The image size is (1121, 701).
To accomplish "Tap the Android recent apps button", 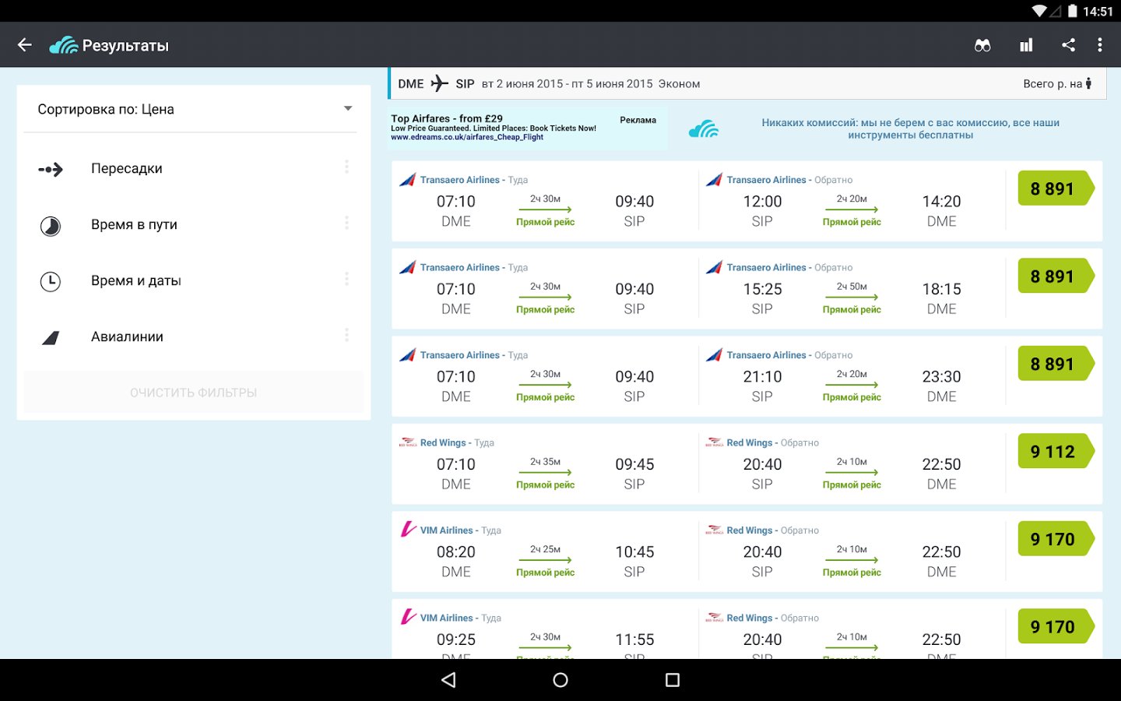I will (x=673, y=680).
